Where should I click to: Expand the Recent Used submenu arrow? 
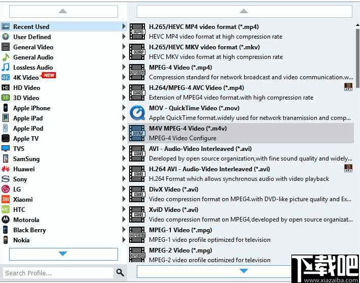[124, 26]
